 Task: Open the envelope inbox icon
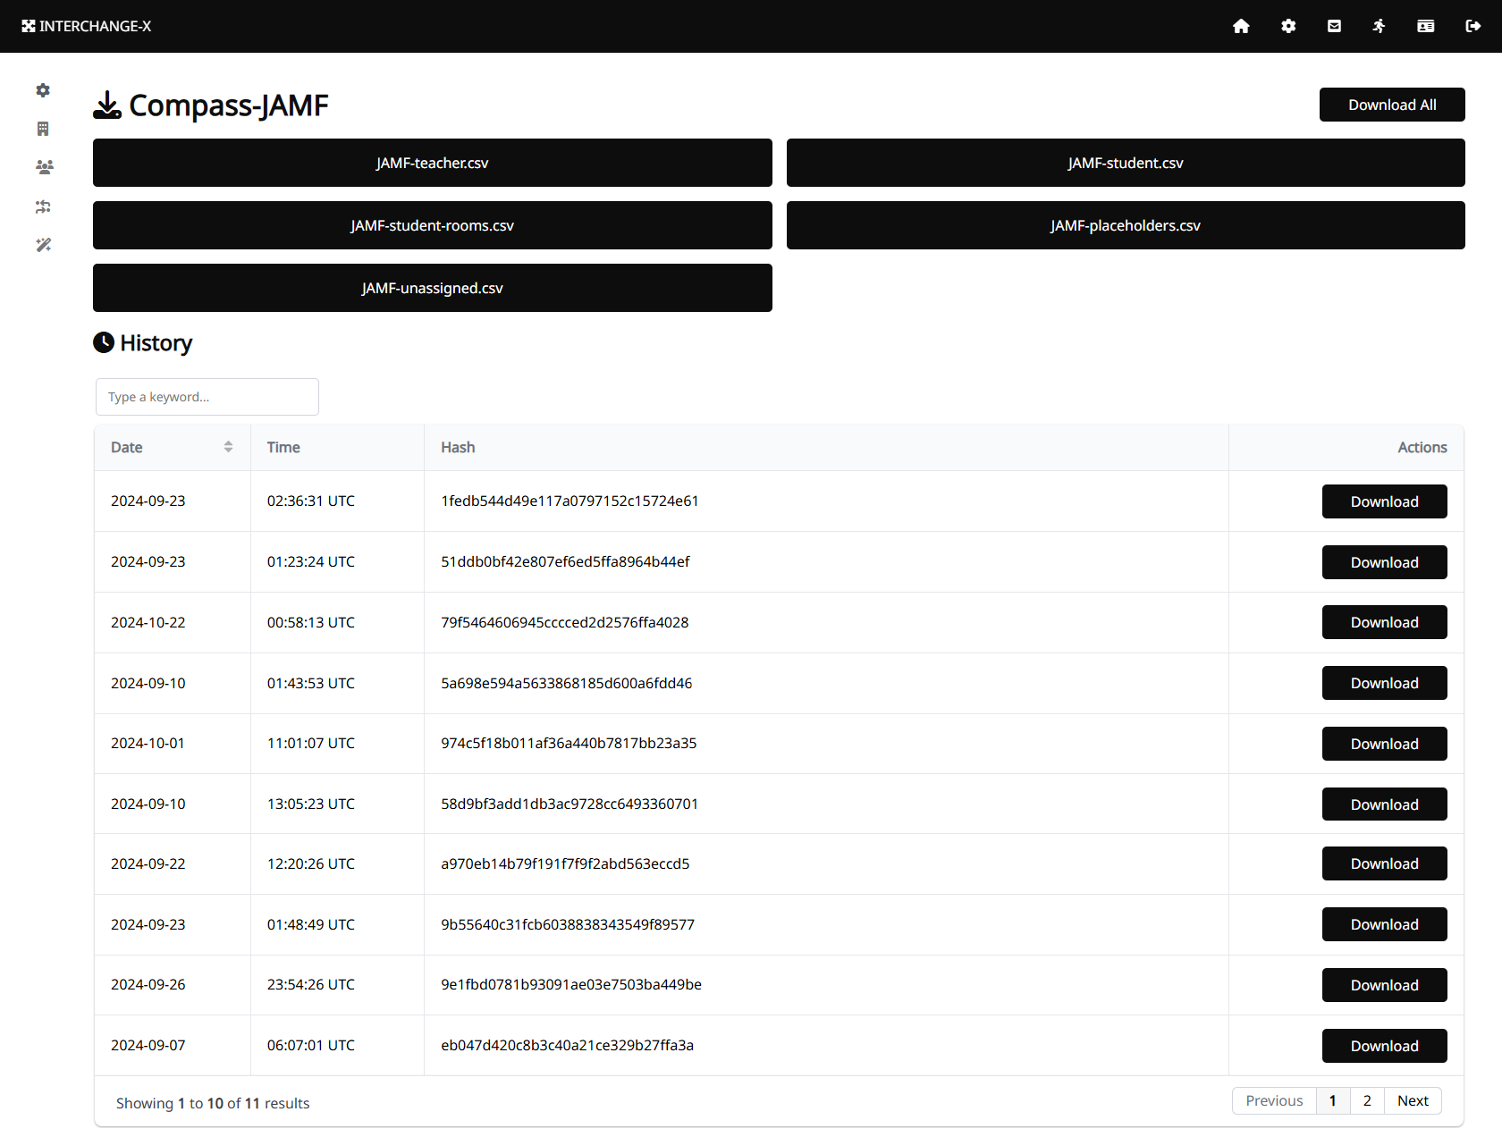tap(1334, 26)
